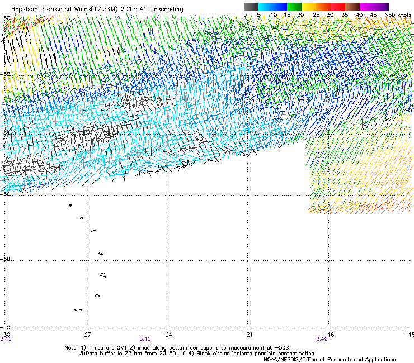Viewport: 414px width, 363px height.
Task: Pick the brown 35-40 knots legend segment
Action: click(352, 7)
